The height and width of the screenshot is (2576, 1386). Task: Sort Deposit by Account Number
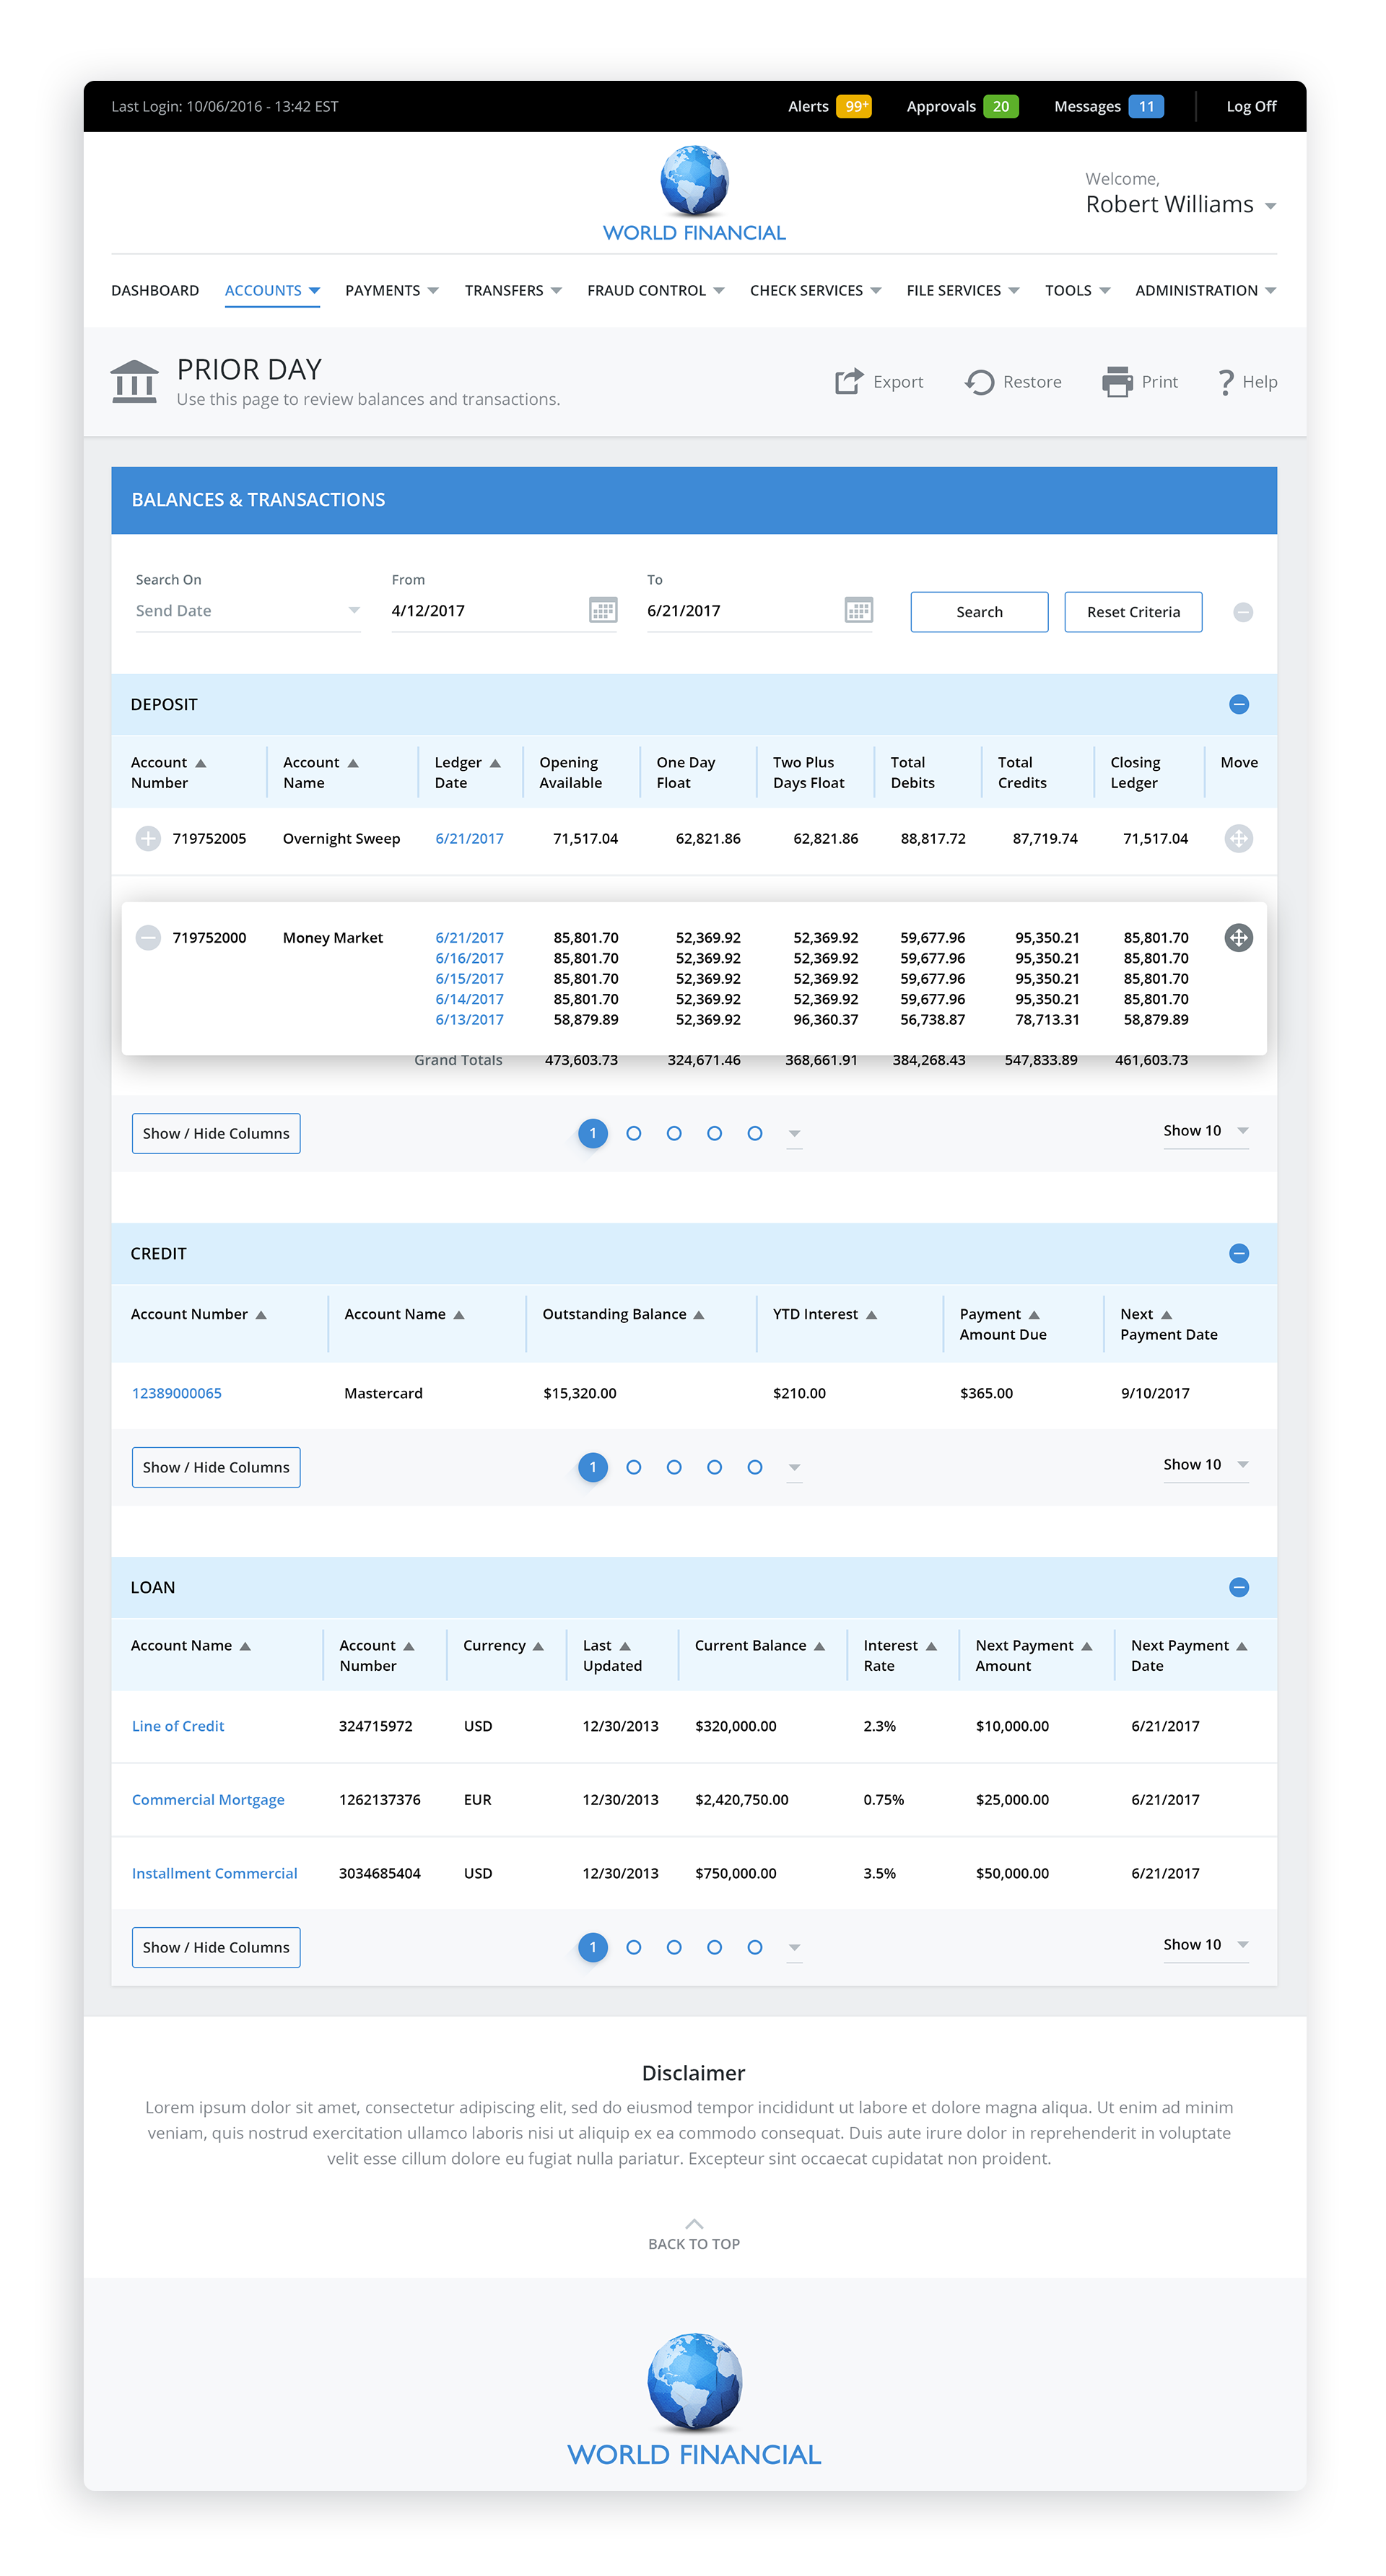coord(201,763)
